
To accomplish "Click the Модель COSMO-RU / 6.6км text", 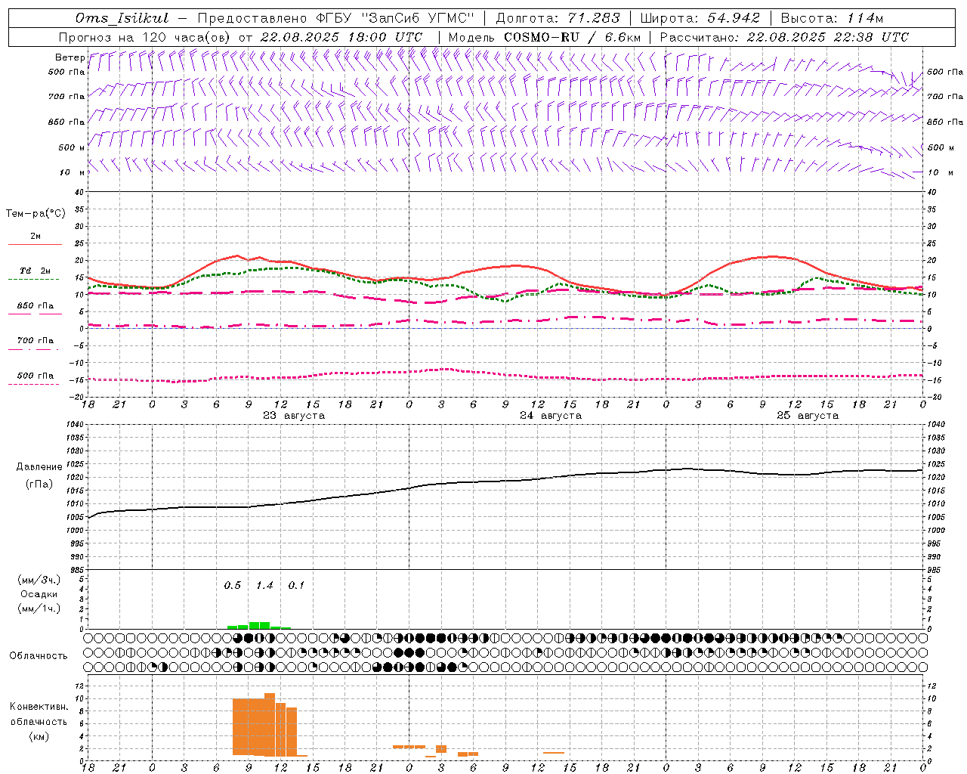I will [x=545, y=37].
